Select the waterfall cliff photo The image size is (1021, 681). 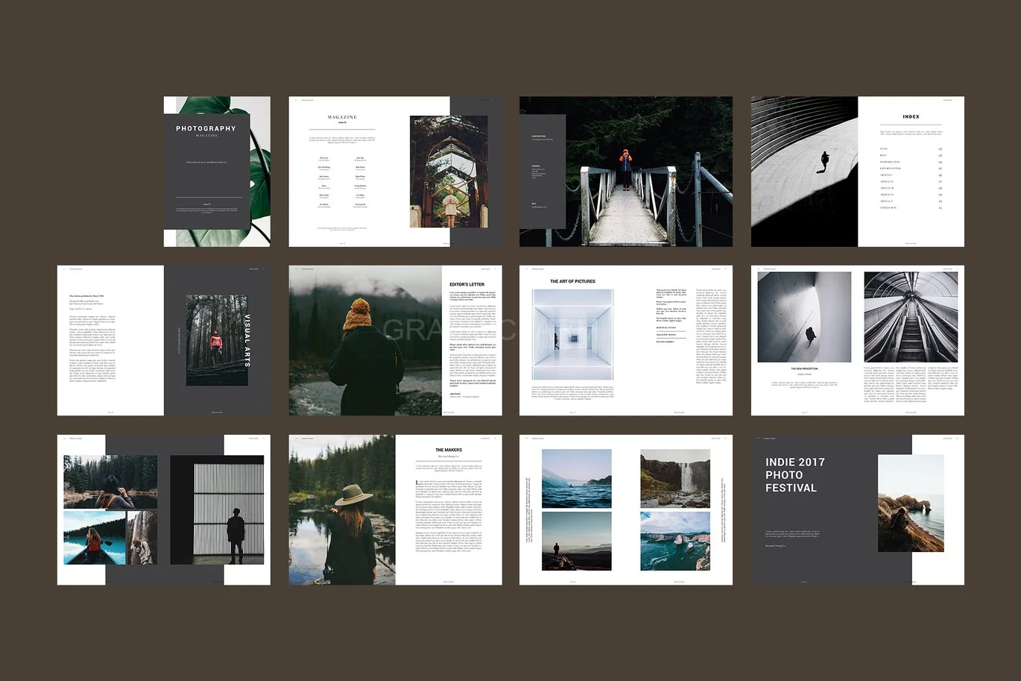point(675,479)
